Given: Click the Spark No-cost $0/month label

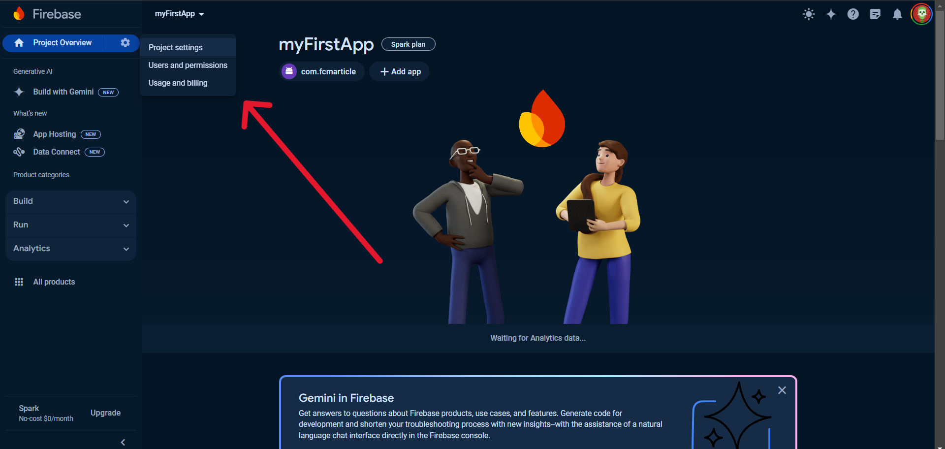Looking at the screenshot, I should pos(46,413).
